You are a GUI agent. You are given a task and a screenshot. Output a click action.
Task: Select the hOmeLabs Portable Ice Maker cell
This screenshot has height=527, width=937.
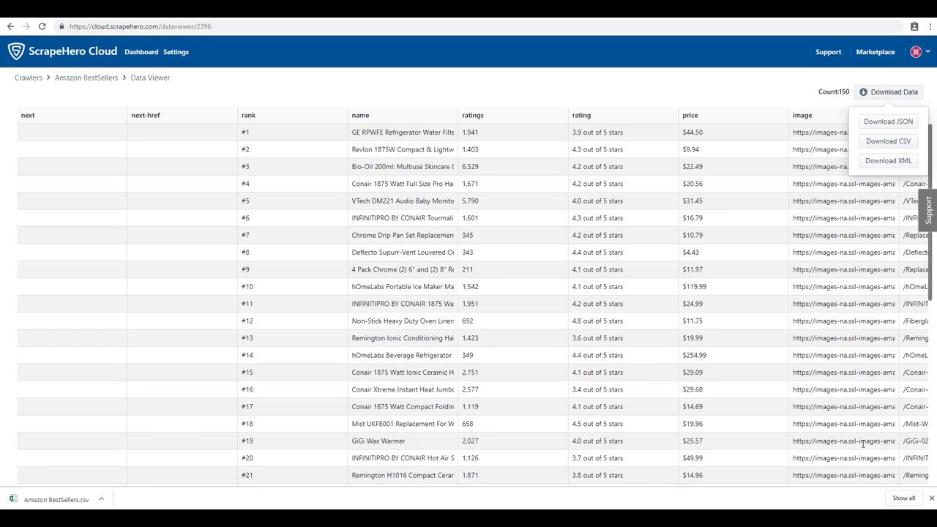pyautogui.click(x=403, y=287)
